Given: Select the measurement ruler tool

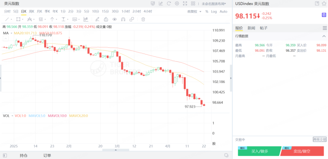Looking at the screenshot, I should [63, 19].
